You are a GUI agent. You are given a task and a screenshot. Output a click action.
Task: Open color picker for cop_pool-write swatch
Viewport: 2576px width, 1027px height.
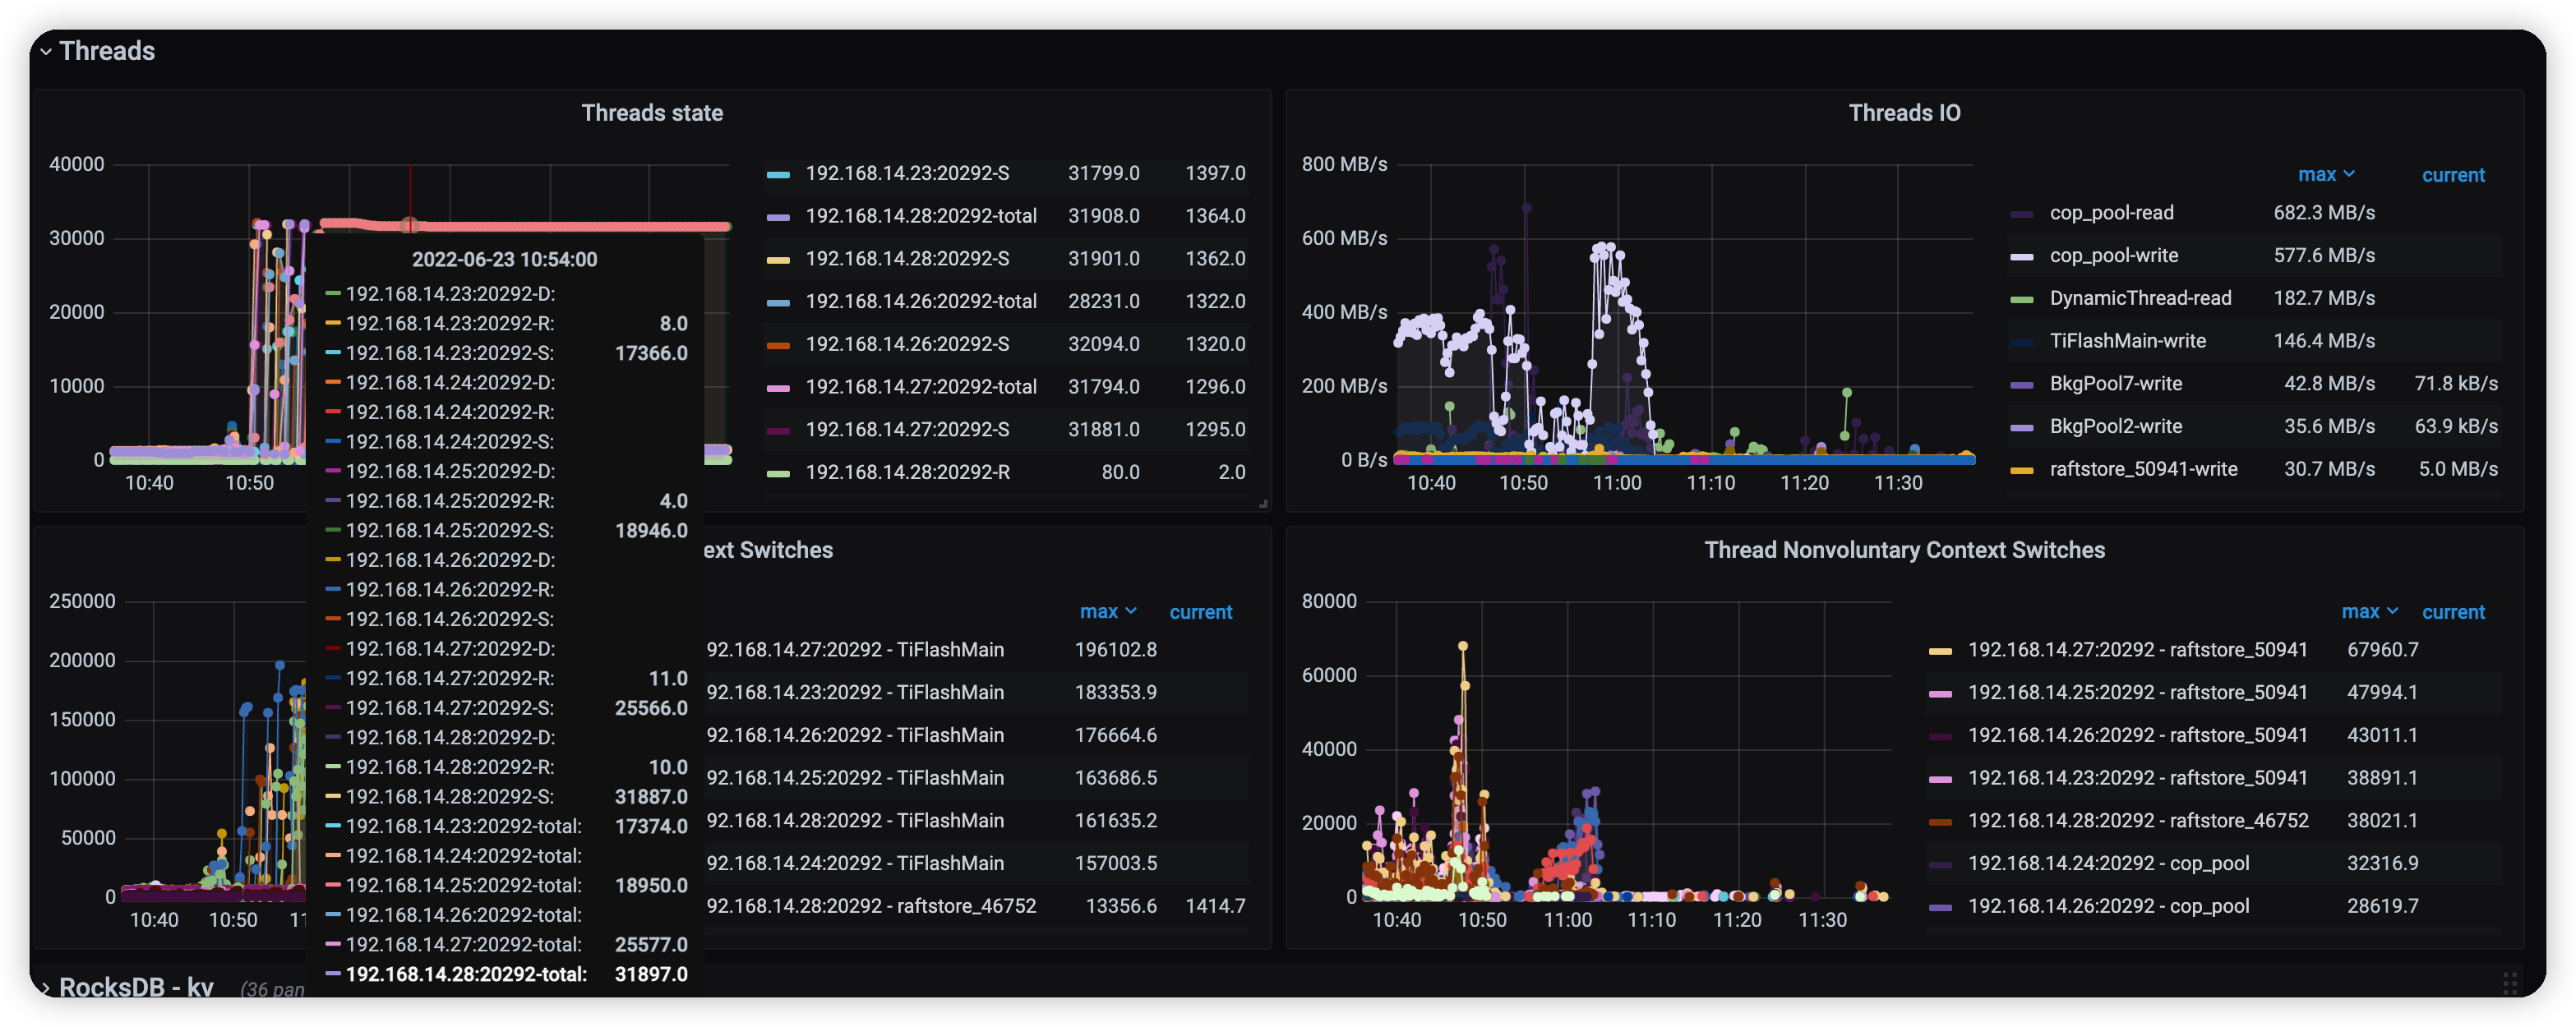pyautogui.click(x=2021, y=257)
